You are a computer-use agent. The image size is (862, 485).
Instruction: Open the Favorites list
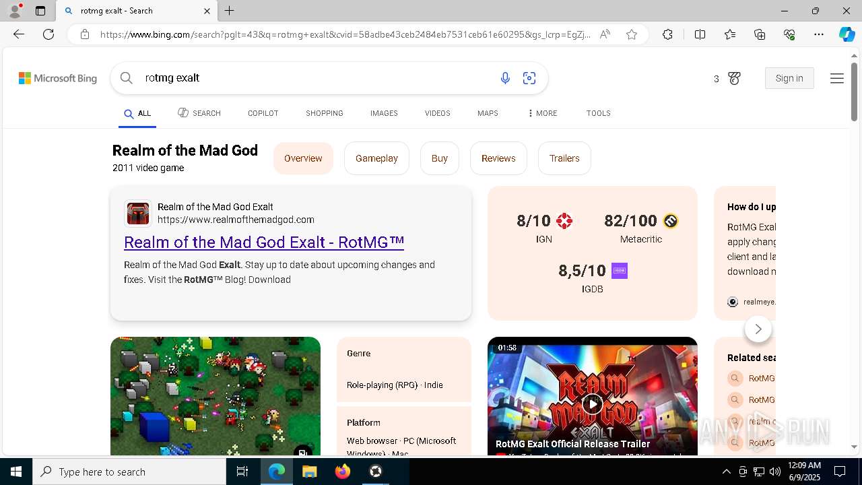pos(730,34)
